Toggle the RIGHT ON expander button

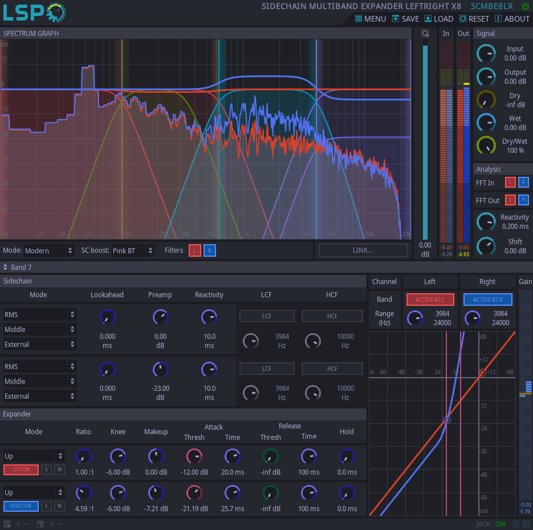21,506
